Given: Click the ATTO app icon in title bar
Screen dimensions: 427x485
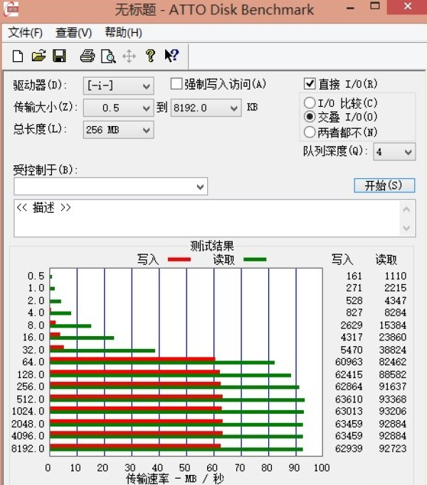Looking at the screenshot, I should tap(11, 9).
